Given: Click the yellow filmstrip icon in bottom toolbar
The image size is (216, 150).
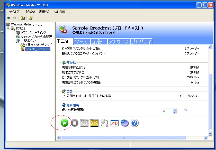Looking at the screenshot, I should point(94,123).
